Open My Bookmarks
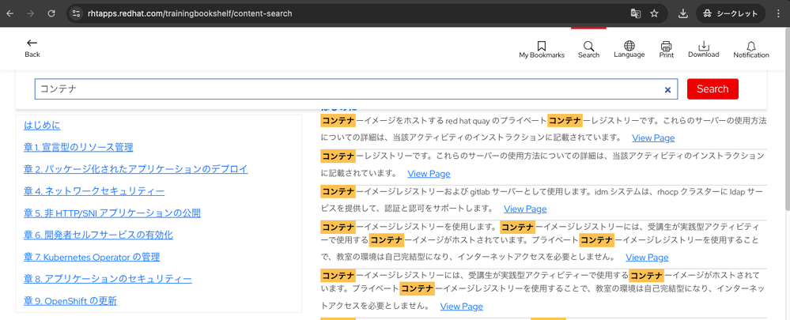The height and width of the screenshot is (320, 790). coord(542,47)
